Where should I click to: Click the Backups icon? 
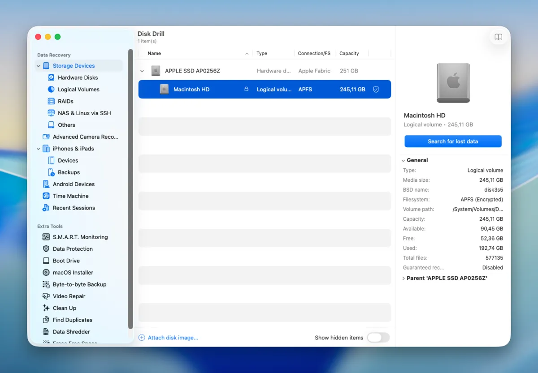tap(51, 172)
